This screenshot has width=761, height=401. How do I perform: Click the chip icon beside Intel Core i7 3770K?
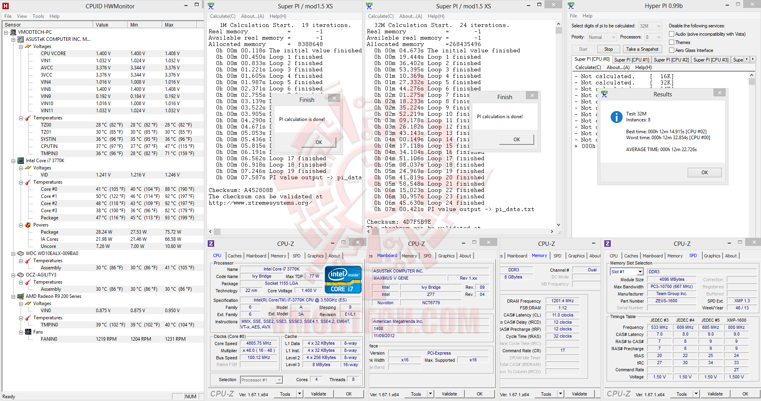point(21,161)
